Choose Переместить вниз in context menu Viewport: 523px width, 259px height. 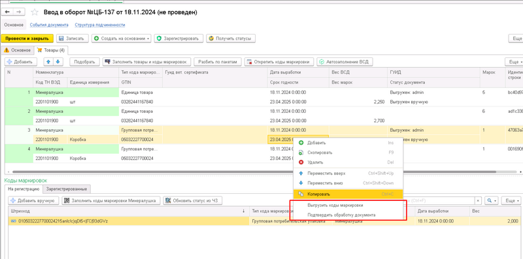tap(348, 183)
